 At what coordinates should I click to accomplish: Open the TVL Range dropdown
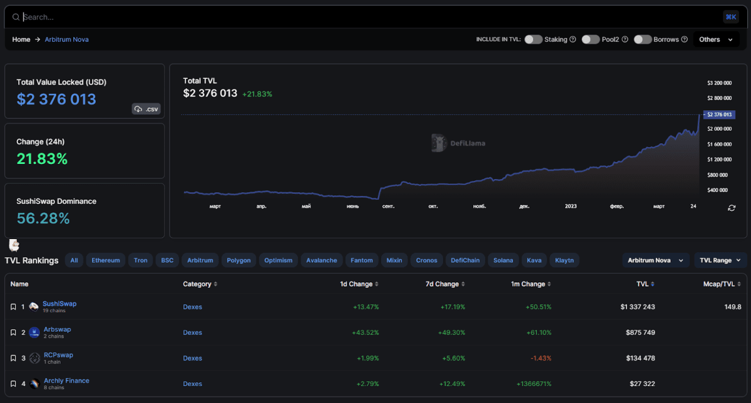pyautogui.click(x=720, y=260)
